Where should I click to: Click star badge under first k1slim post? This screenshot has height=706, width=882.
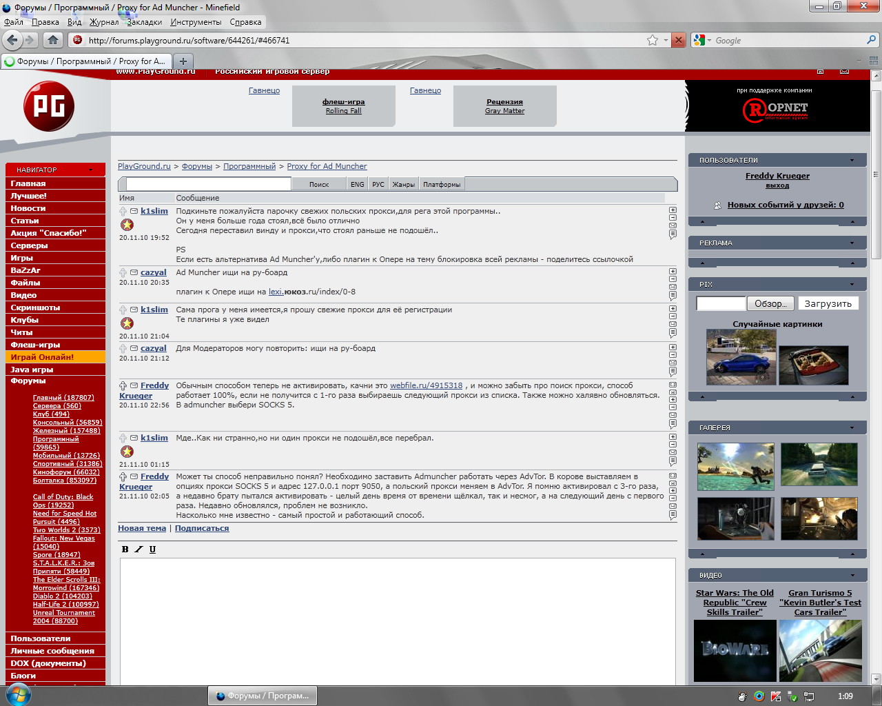[127, 225]
